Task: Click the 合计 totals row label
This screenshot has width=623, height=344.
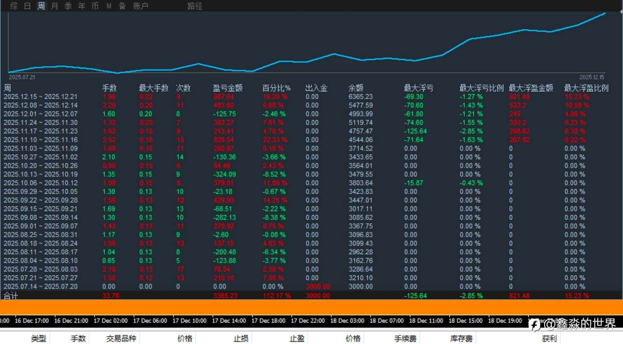Action: coord(10,295)
